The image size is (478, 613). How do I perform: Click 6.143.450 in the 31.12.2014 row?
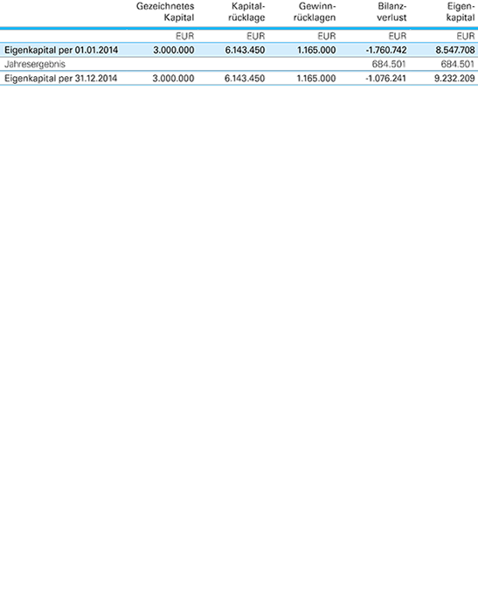click(245, 78)
